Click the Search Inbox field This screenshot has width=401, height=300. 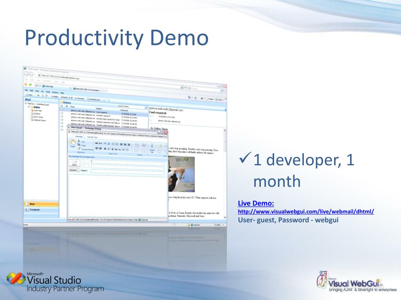130,106
